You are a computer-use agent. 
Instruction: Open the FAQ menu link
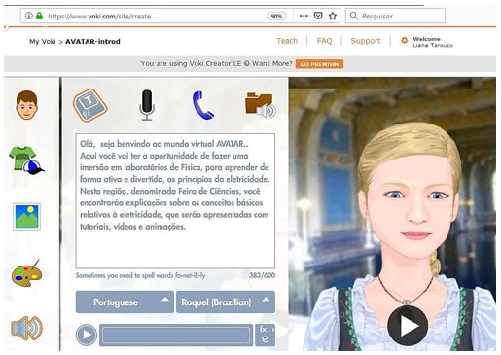tap(324, 41)
